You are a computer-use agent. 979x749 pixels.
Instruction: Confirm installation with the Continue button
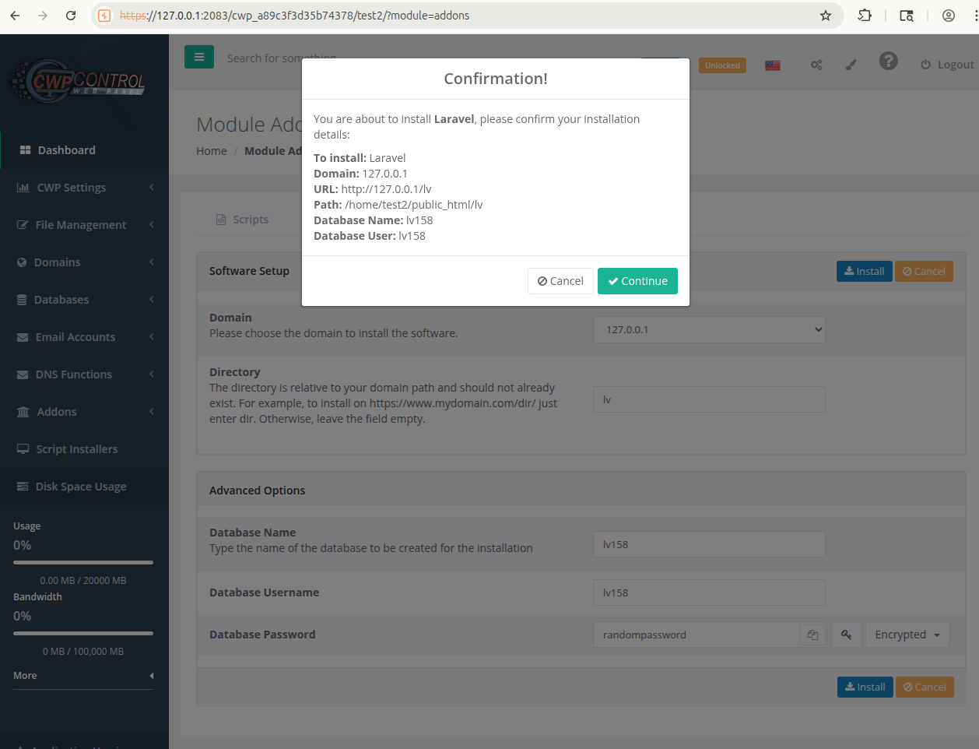[637, 281]
